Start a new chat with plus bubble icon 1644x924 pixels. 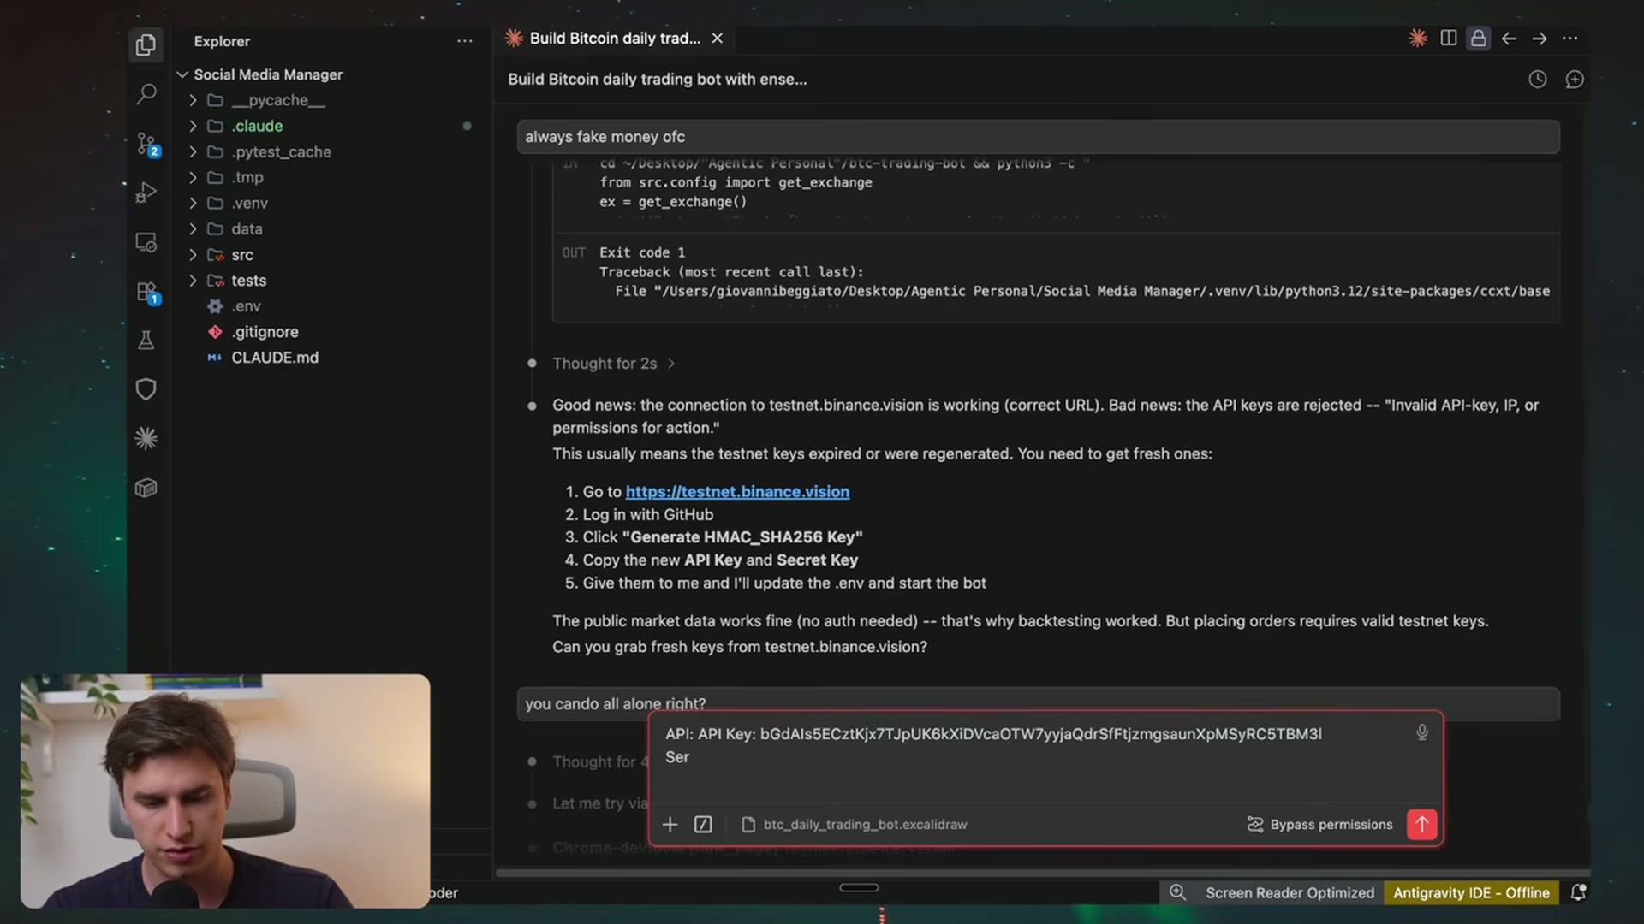1575,80
